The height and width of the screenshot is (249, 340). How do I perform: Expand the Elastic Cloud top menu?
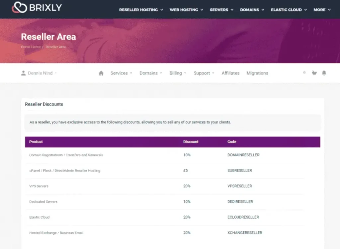click(x=289, y=10)
